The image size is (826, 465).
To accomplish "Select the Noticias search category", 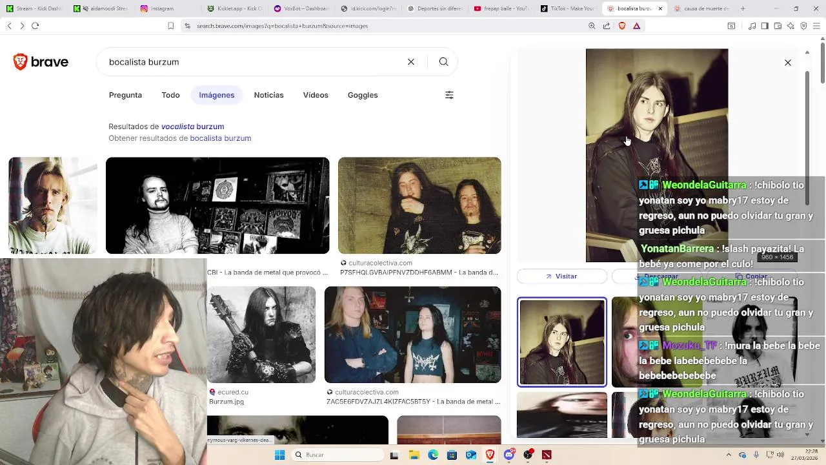I will (x=268, y=95).
